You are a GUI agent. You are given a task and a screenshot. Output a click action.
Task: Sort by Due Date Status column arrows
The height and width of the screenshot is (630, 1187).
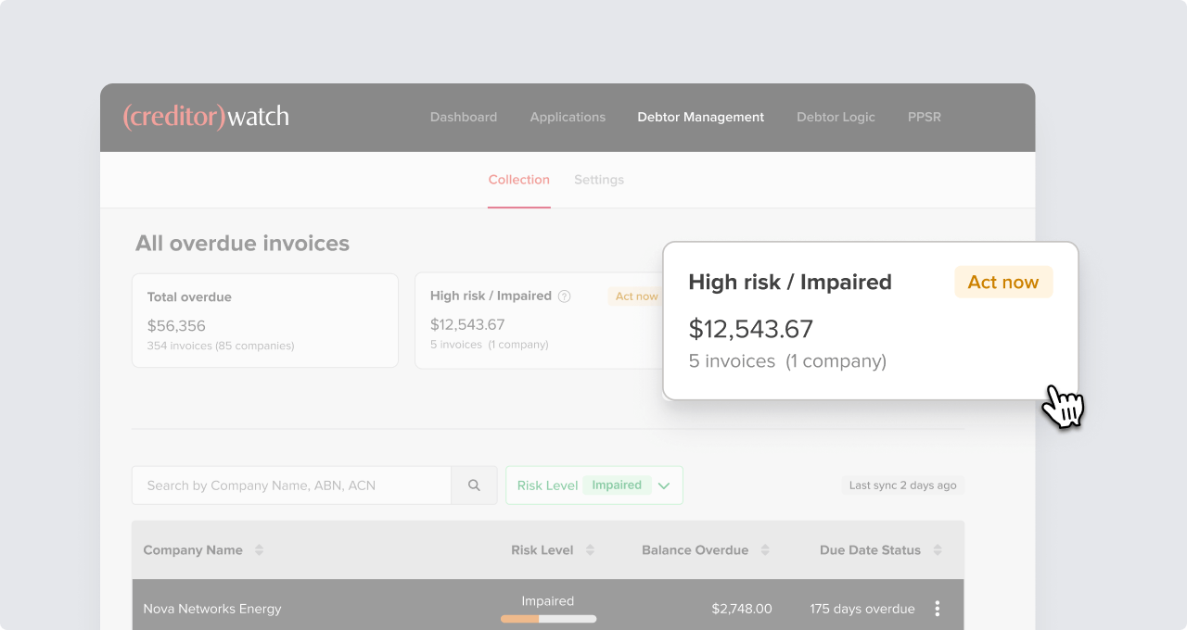tap(938, 550)
